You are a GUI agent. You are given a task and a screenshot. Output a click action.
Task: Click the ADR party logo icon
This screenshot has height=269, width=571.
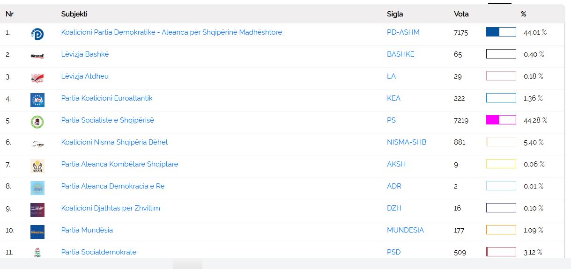[x=37, y=188]
